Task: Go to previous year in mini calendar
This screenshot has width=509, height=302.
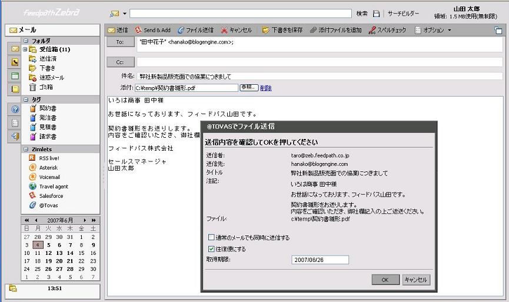Action: tap(26, 220)
